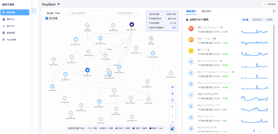278x134 pixels.
Task: Open the 按环境类型筛选 filter dropdown
Action: pos(127,13)
